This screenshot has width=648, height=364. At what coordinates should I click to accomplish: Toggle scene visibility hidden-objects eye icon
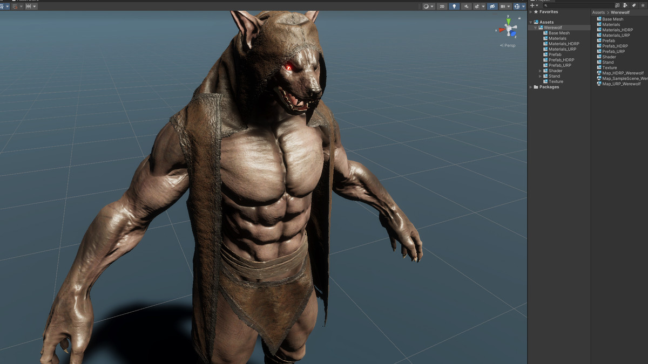click(x=492, y=6)
